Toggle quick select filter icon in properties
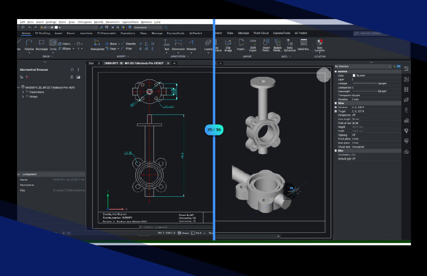This screenshot has width=427, height=276. [394, 66]
